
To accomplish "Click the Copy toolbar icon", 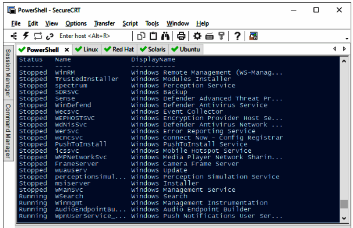I will [x=141, y=36].
